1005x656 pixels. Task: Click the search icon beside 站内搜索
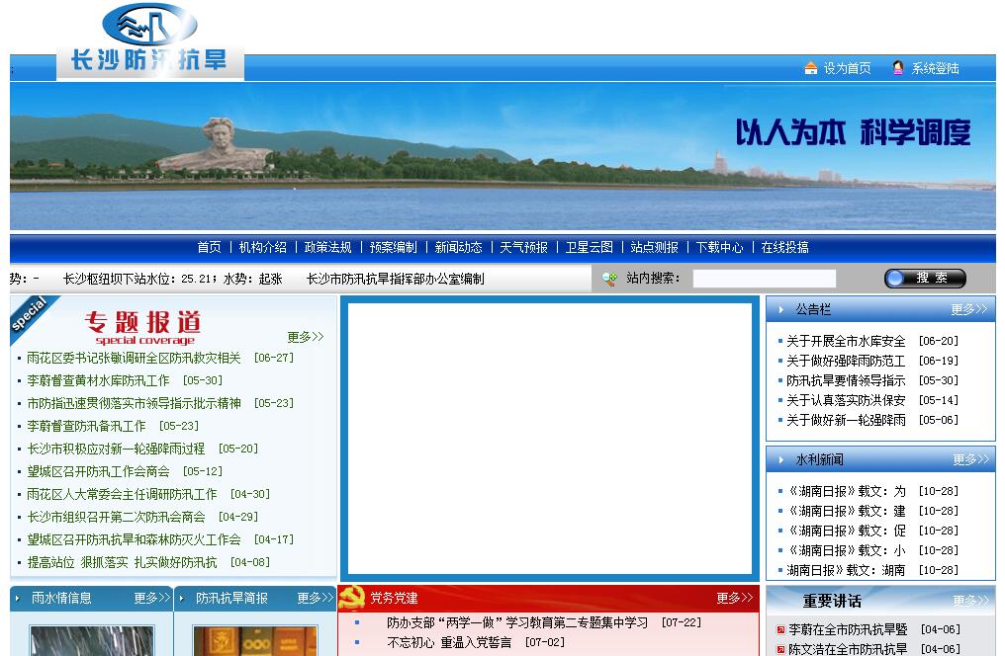609,279
